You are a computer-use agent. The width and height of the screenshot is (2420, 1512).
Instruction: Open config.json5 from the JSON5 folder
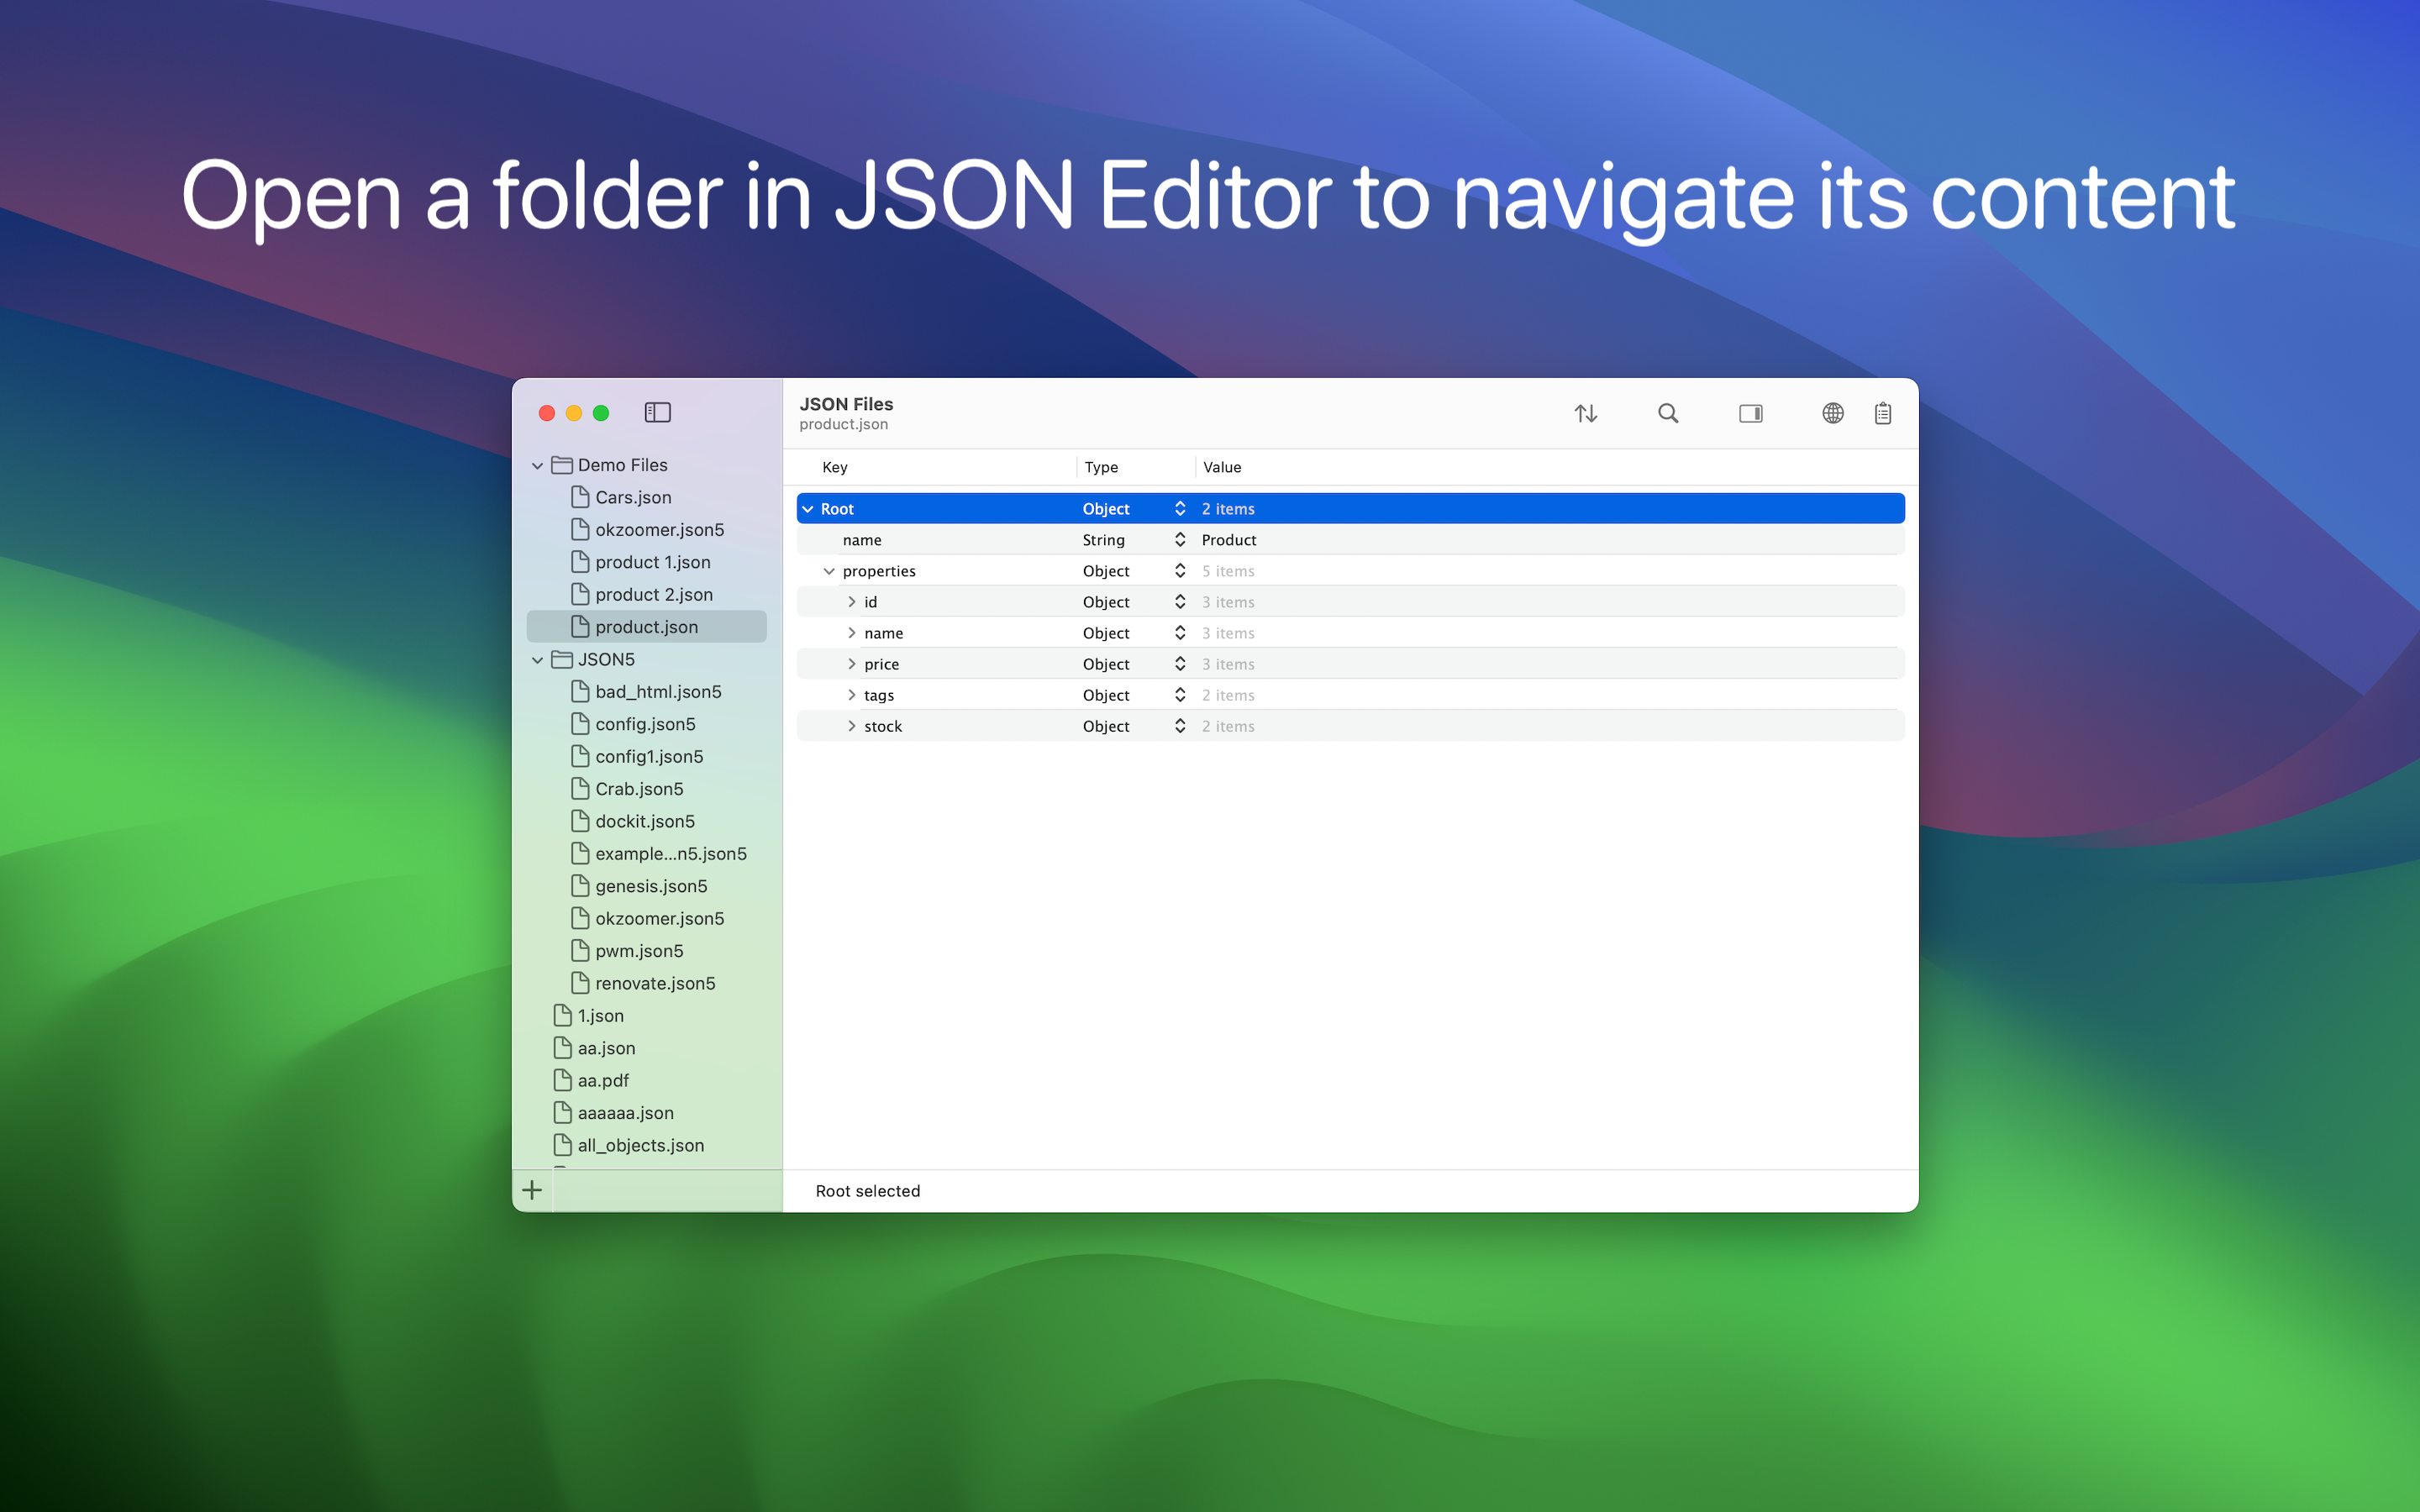click(x=644, y=724)
